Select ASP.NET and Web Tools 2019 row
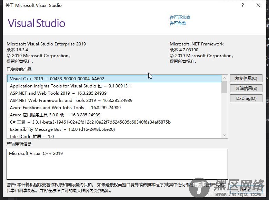Image resolution: width=269 pixels, height=200 pixels. click(x=114, y=93)
